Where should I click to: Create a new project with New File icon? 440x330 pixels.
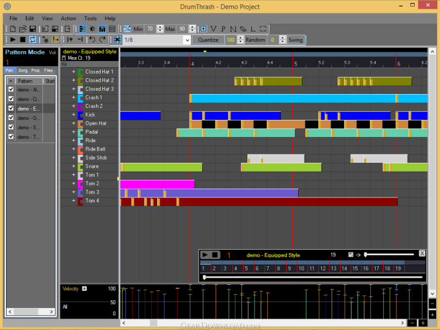13,29
